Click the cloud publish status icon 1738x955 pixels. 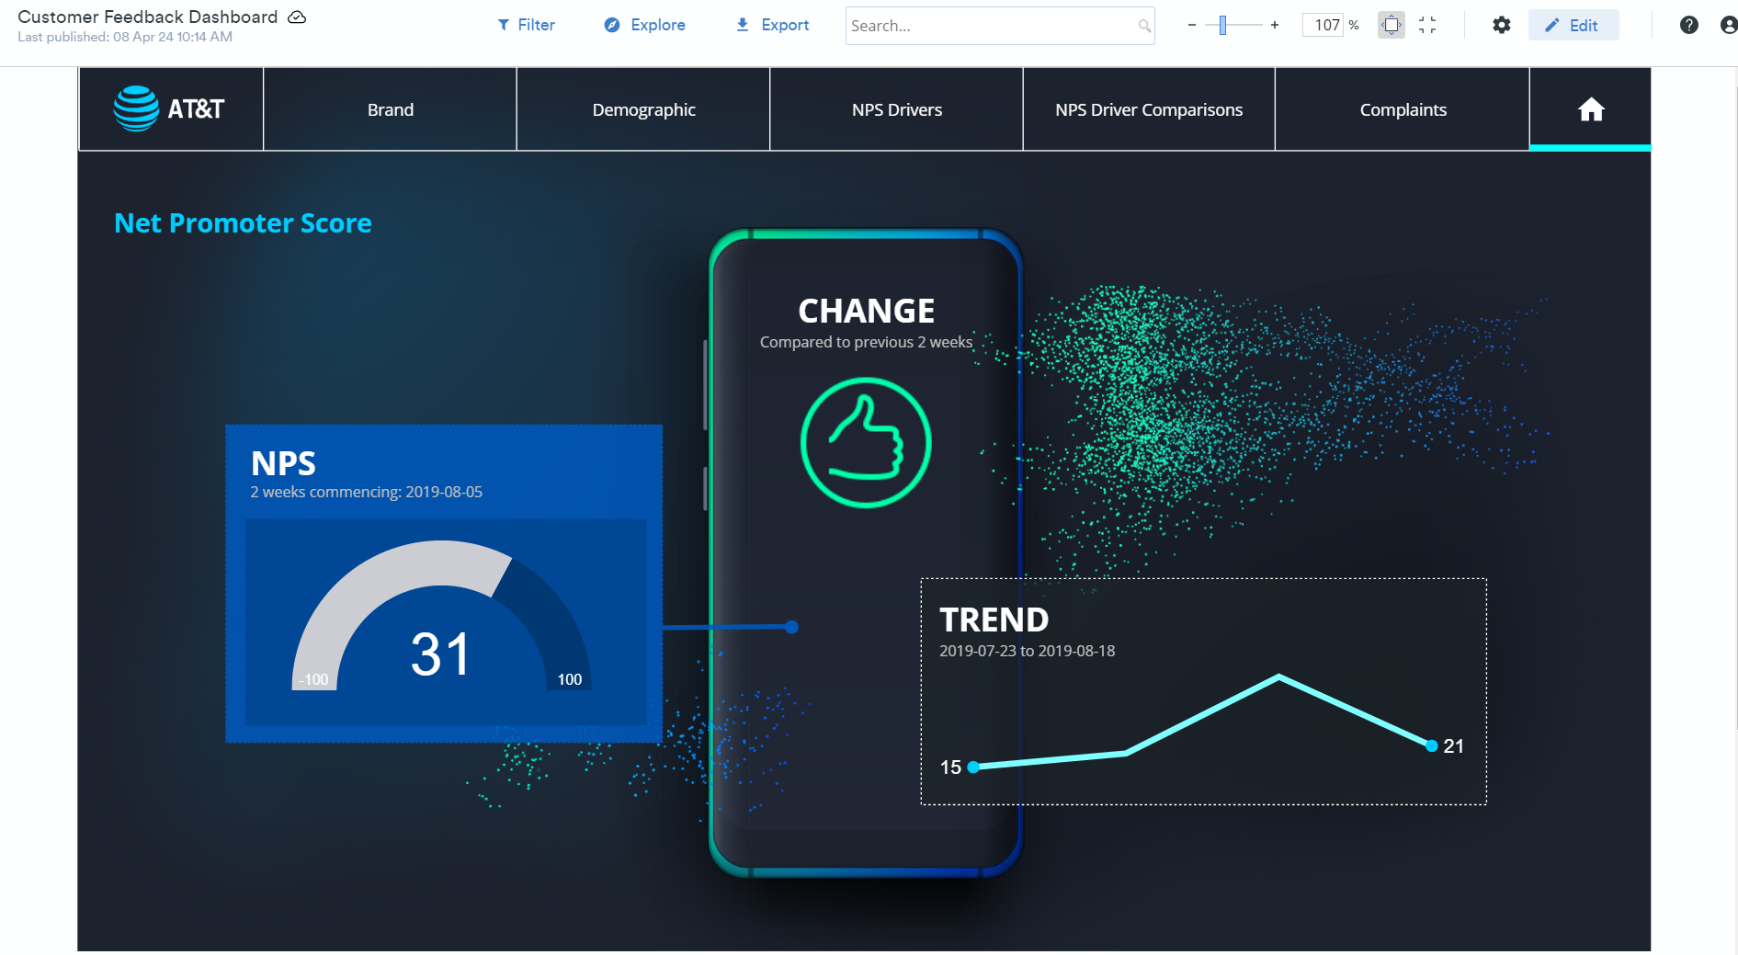coord(297,17)
